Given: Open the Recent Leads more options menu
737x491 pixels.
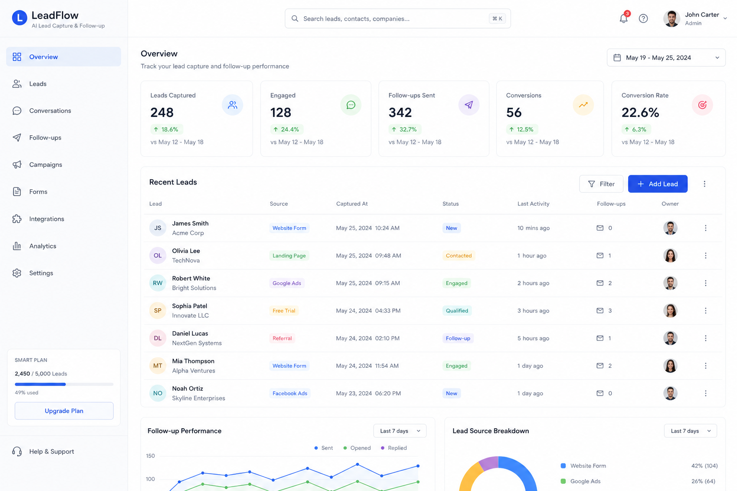Looking at the screenshot, I should [704, 184].
